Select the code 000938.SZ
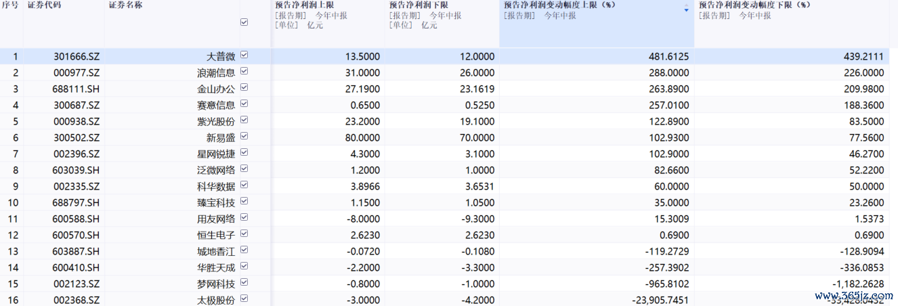 [x=77, y=121]
